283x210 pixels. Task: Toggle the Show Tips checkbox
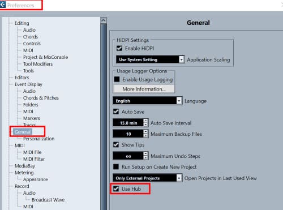point(116,145)
